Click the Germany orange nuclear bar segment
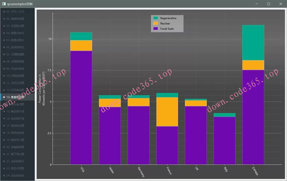The width and height of the screenshot is (287, 181). (138, 102)
